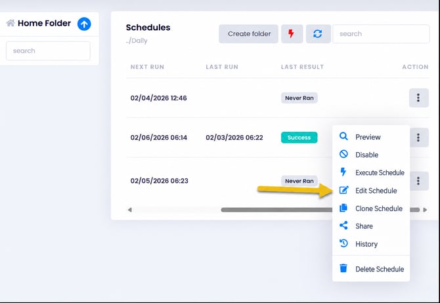Click the ACTION column header
This screenshot has height=303, width=440.
pos(415,67)
